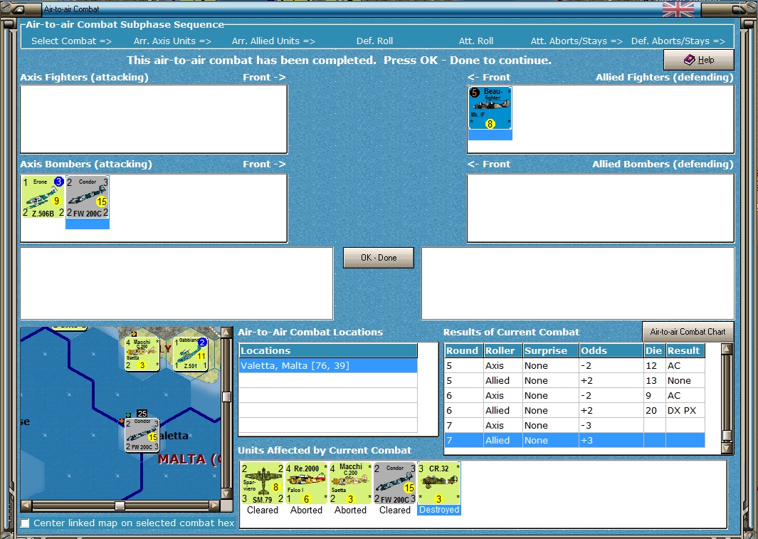Select the round 6 Allied DX PX row
This screenshot has width=758, height=539.
574,410
